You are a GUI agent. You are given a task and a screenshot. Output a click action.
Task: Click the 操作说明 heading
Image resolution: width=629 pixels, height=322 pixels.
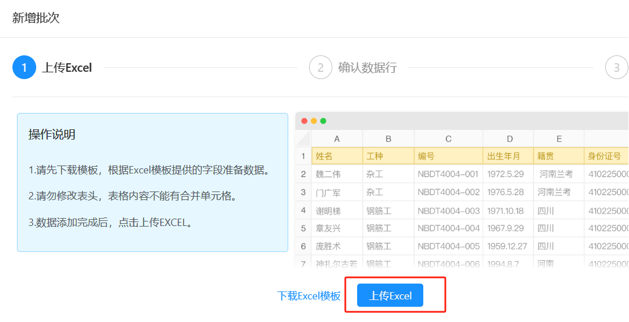(52, 134)
